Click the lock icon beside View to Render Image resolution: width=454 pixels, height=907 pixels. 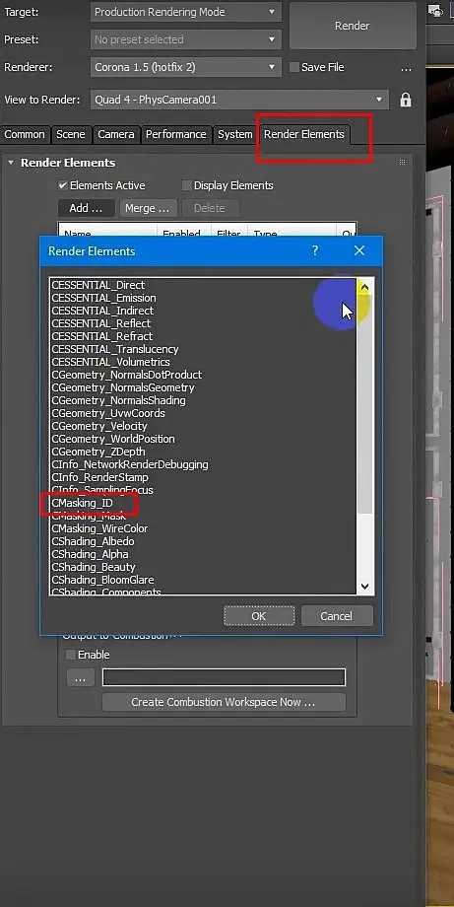click(406, 100)
